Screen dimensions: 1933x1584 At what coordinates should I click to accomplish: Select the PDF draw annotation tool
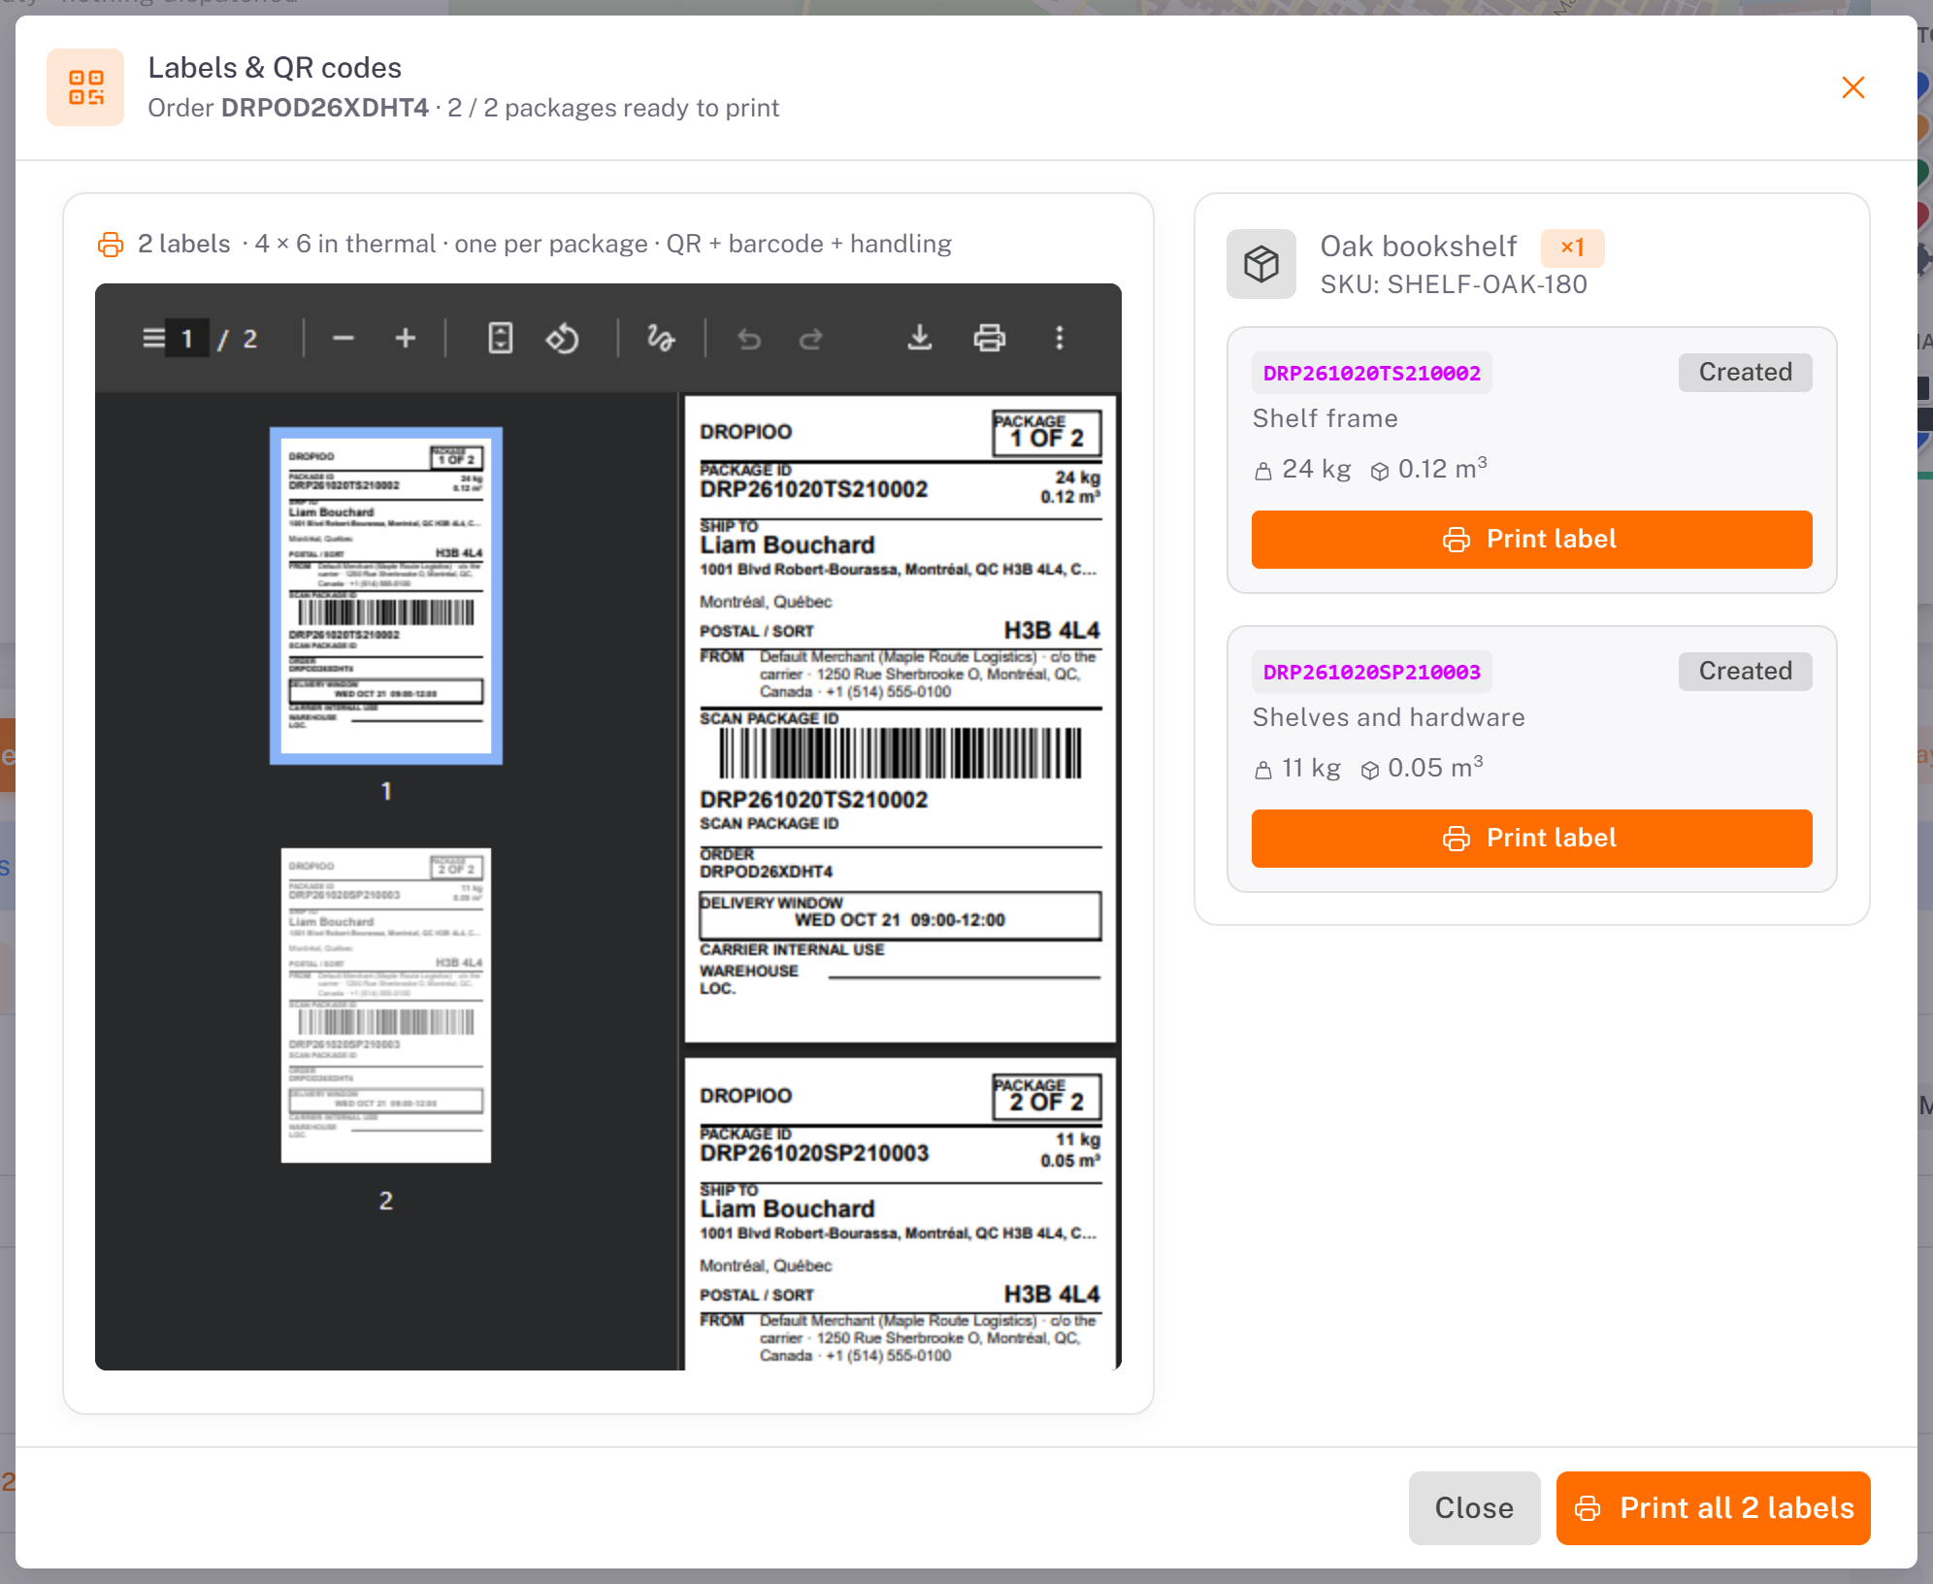click(661, 339)
